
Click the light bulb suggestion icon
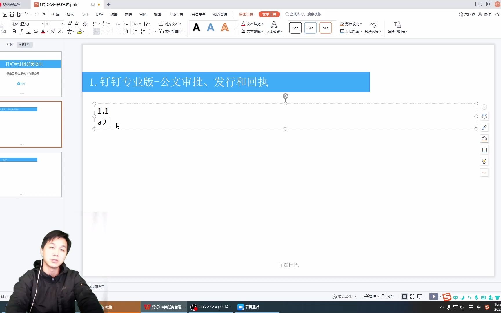pyautogui.click(x=484, y=161)
